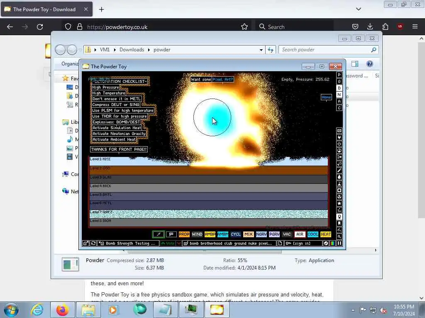
Task: Pause the simulation with the pause button
Action: click(x=339, y=243)
